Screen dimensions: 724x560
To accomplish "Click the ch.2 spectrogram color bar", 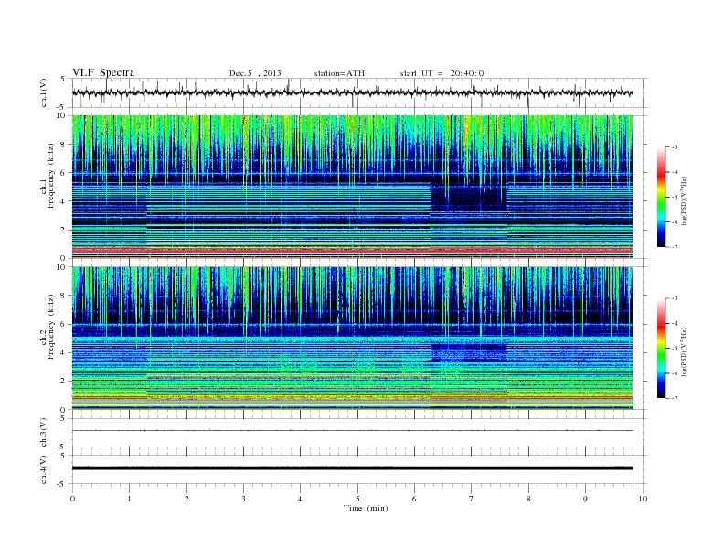I will pos(661,348).
